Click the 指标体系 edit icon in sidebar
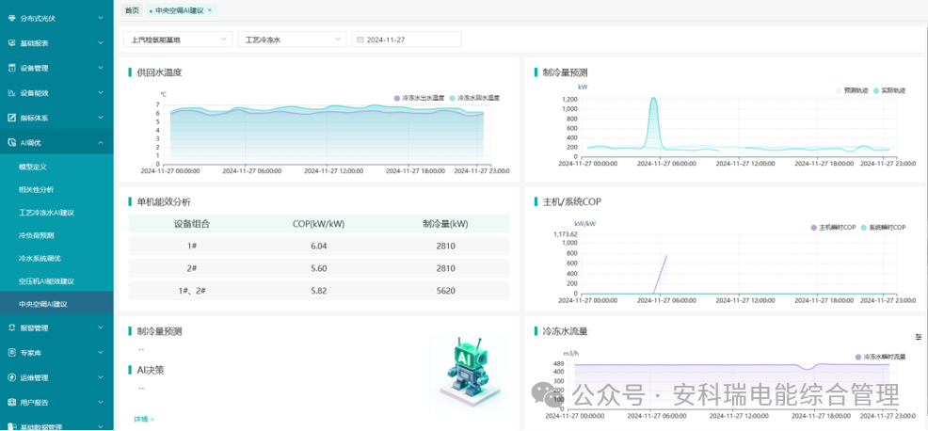Viewport: 928px width, 431px height. point(12,118)
